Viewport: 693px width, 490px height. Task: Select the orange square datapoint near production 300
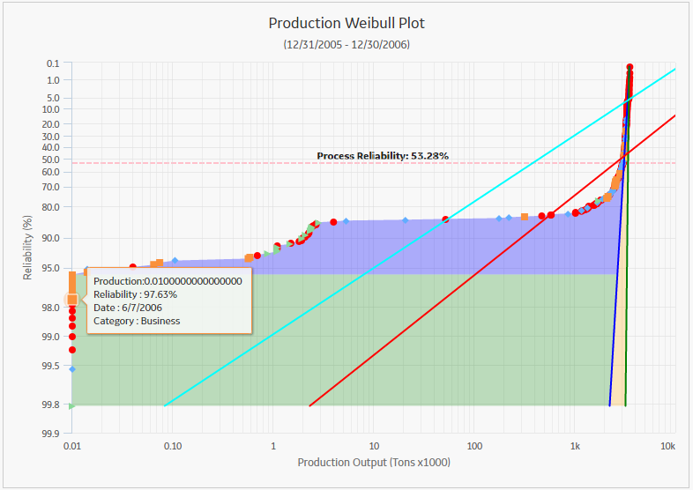[525, 217]
